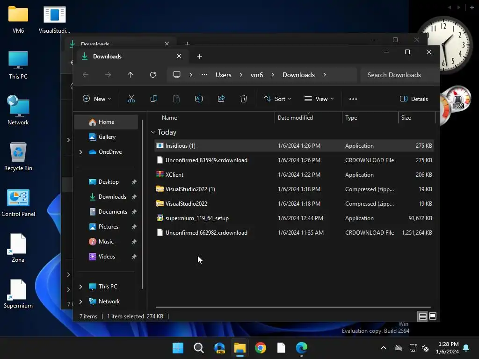Open Pictures quick access item
This screenshot has width=479, height=359.
tap(108, 227)
